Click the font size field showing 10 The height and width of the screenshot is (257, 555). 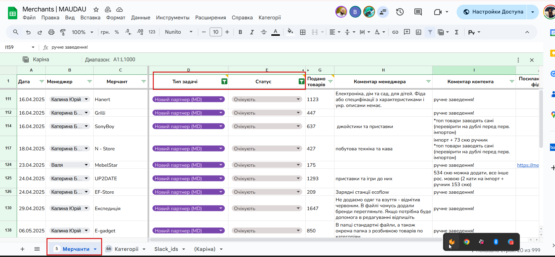point(216,32)
